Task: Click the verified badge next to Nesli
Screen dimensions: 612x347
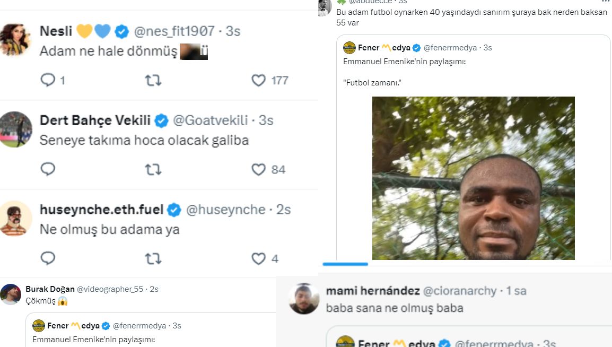Action: tap(121, 31)
